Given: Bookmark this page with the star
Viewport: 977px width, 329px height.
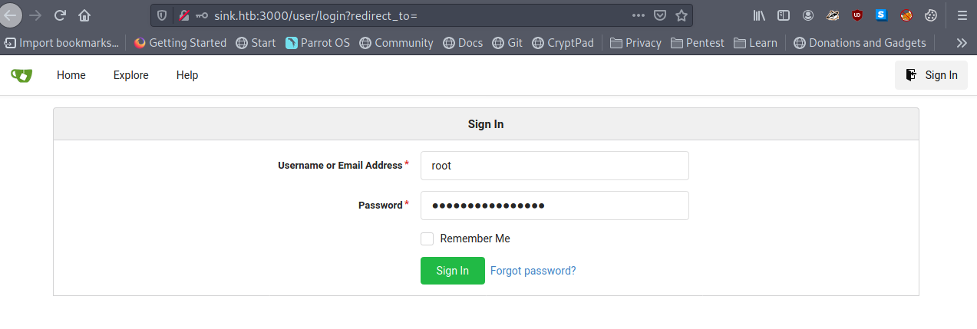Looking at the screenshot, I should click(681, 15).
